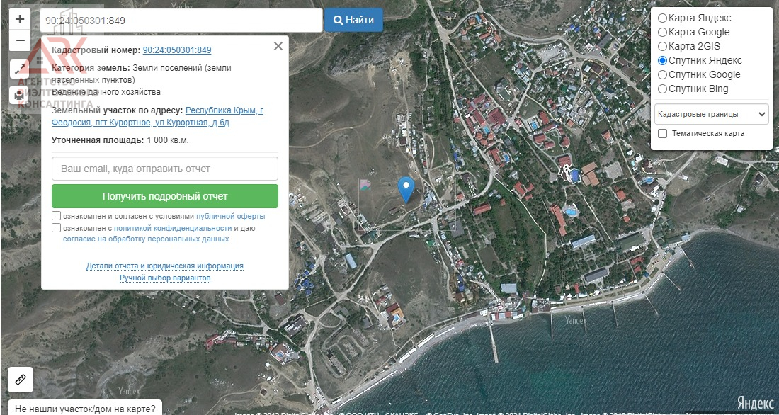Image resolution: width=779 pixels, height=415 pixels.
Task: Open the Кадастровые границы dropdown
Action: click(x=711, y=114)
